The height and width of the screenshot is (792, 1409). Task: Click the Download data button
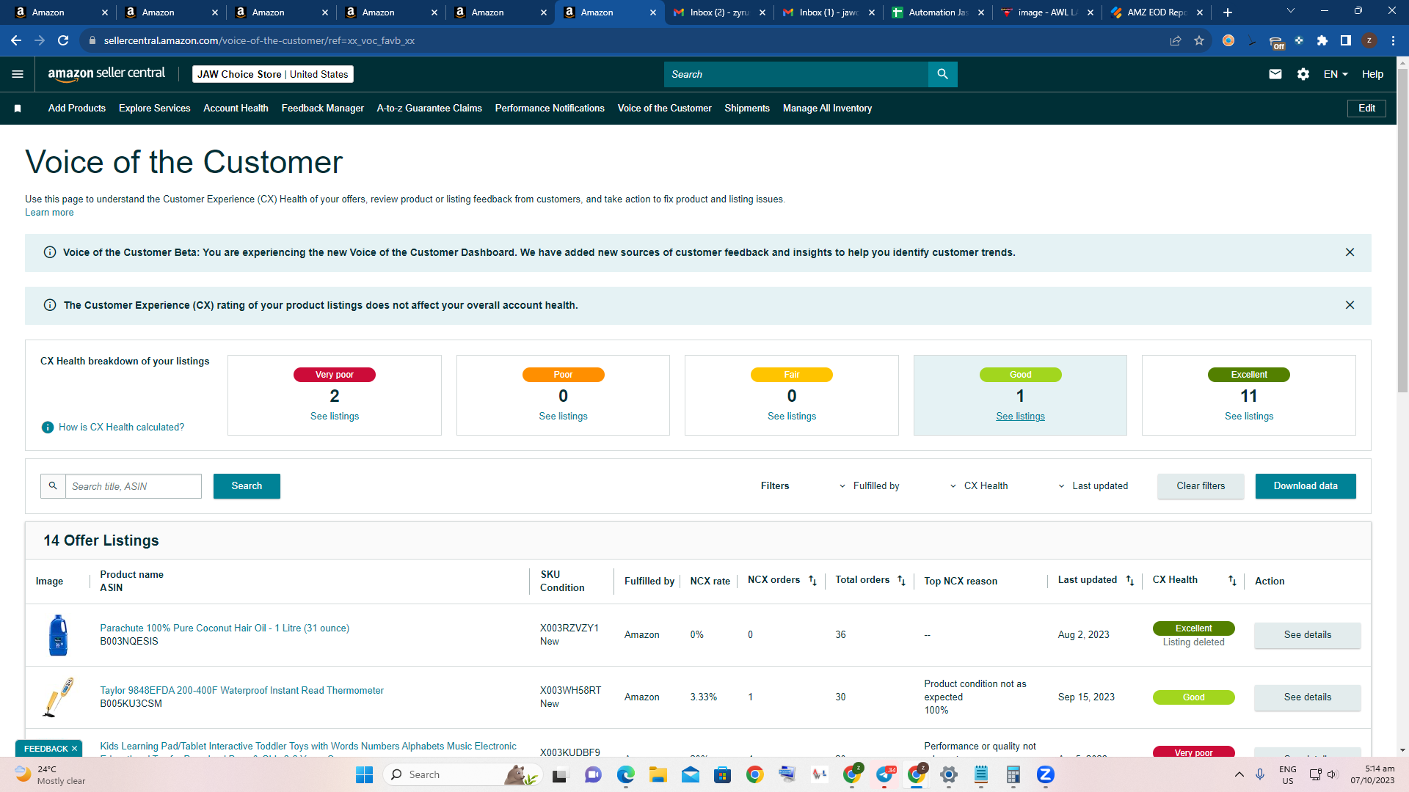coord(1306,486)
